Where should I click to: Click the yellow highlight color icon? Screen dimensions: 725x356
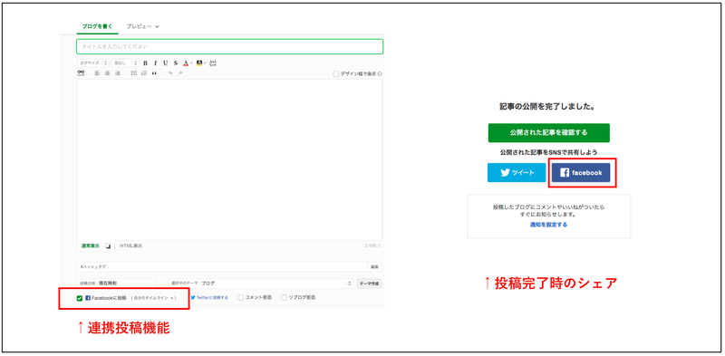tap(198, 63)
